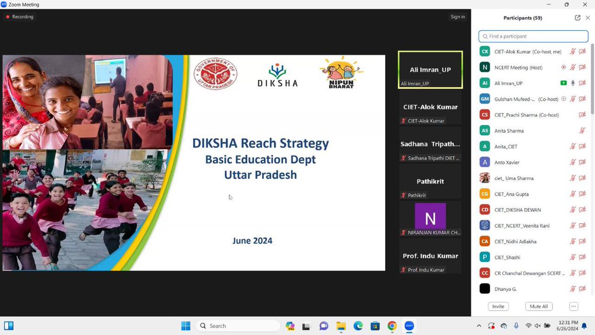Click Ali Imran_UP's active microphone icon
This screenshot has height=335, width=595.
pos(573,83)
